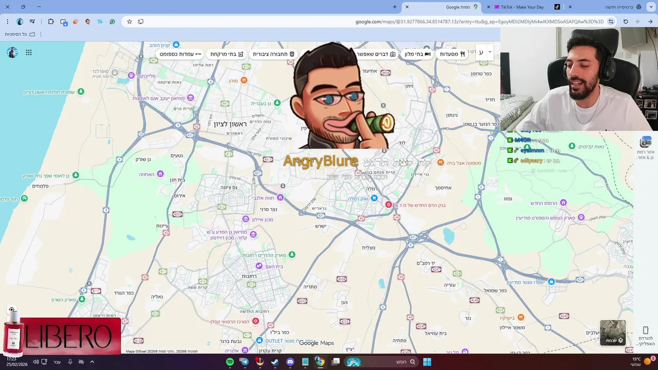Open the שכבות map layers thumbnail
Screen dimensions: 658x370
(613, 332)
